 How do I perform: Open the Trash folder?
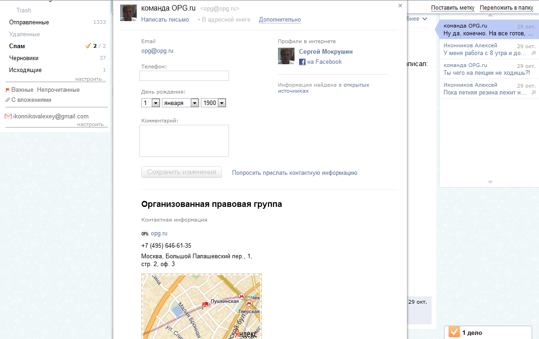coord(24,10)
